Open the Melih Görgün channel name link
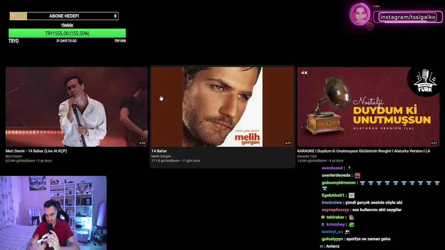Screen dimensions: 445x250 pos(161,156)
